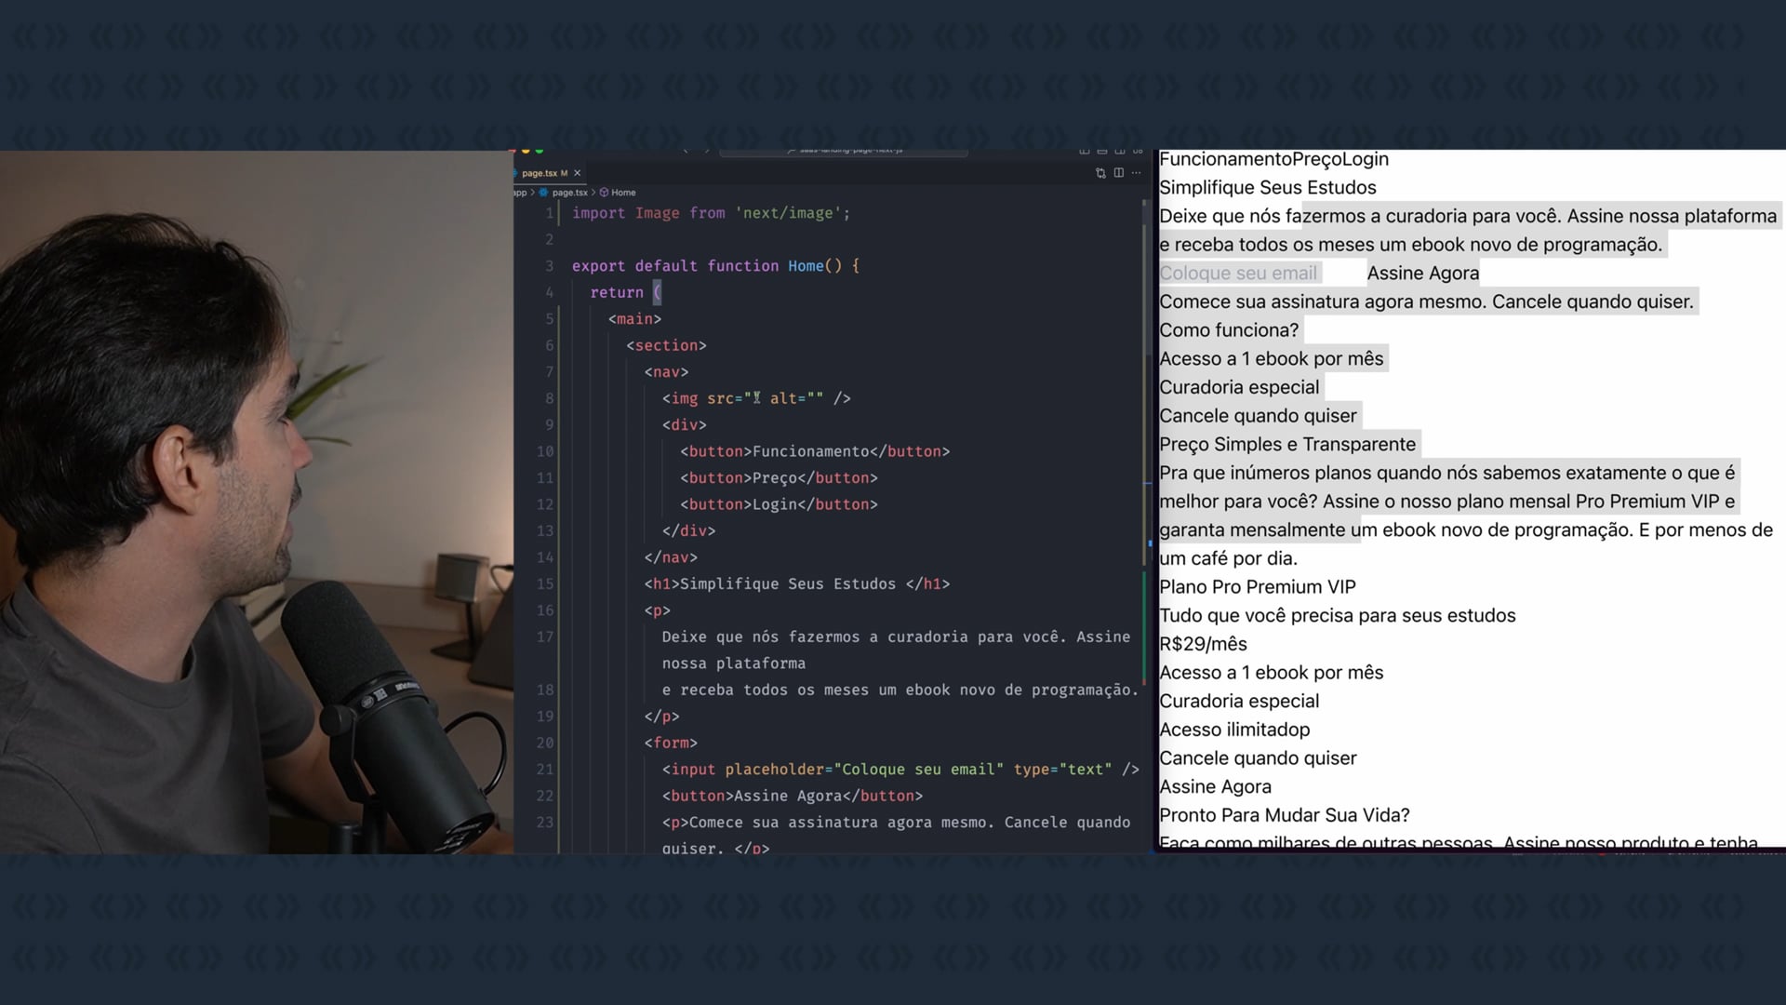Click line number 15 in the gutter
1786x1005 pixels.
[x=545, y=584]
